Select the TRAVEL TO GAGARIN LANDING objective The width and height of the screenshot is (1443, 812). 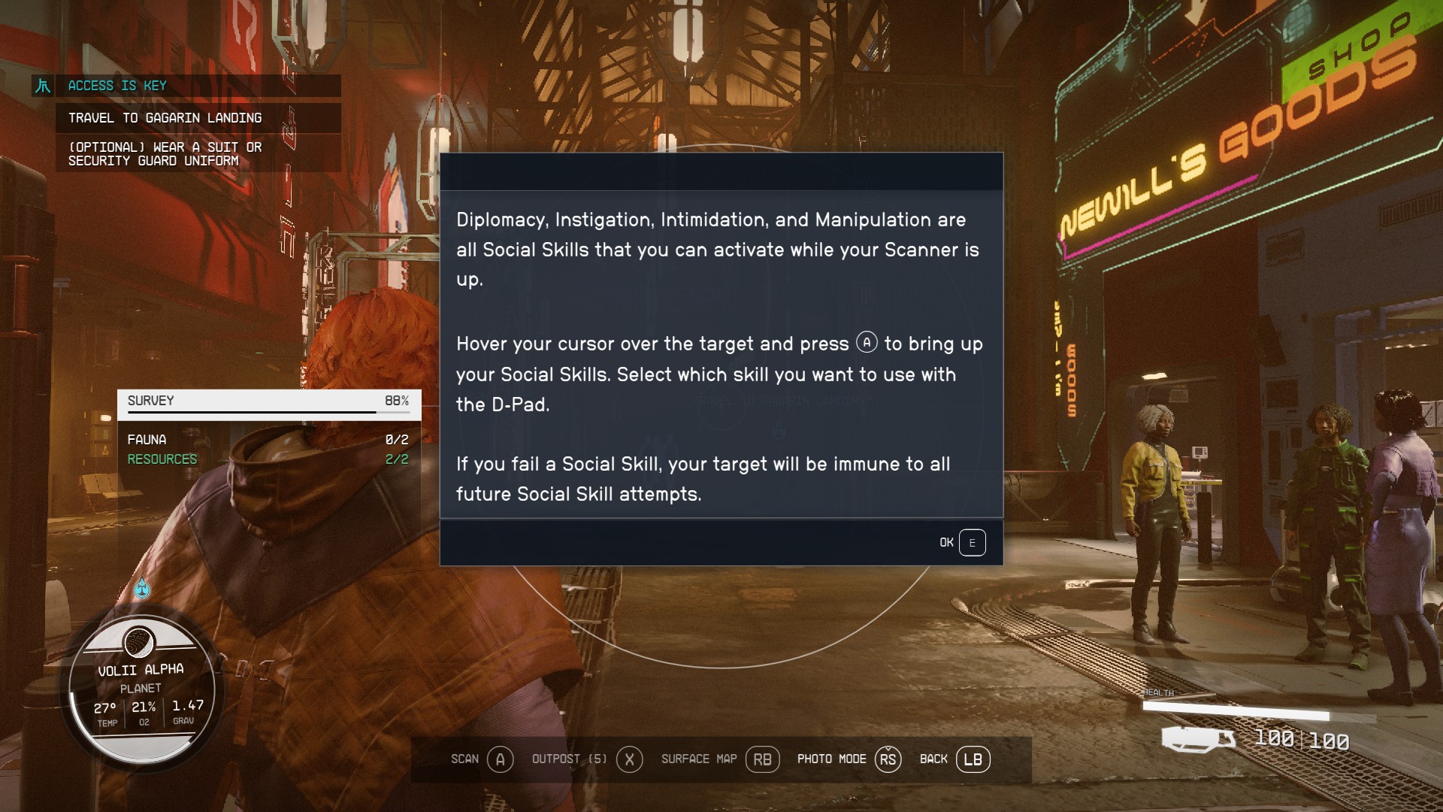165,117
